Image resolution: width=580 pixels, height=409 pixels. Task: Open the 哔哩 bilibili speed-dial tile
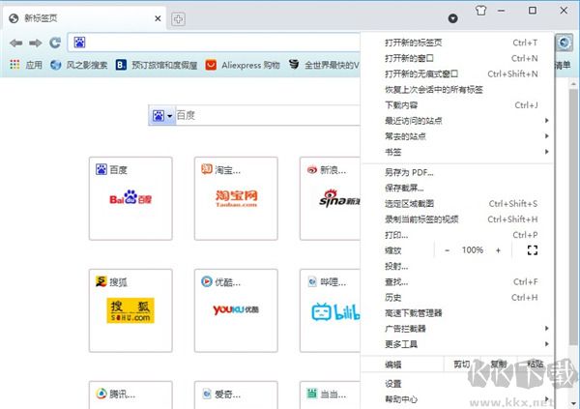pos(330,310)
